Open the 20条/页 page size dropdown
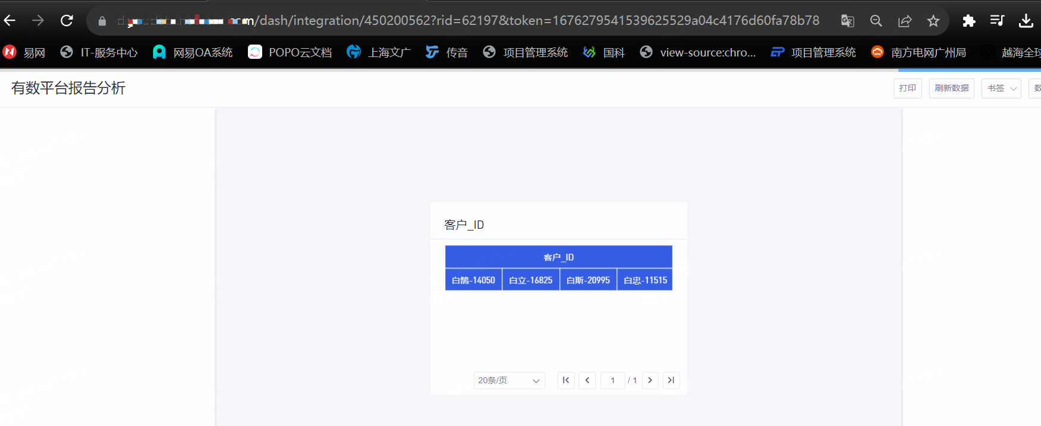Viewport: 1041px width, 426px height. click(x=509, y=380)
